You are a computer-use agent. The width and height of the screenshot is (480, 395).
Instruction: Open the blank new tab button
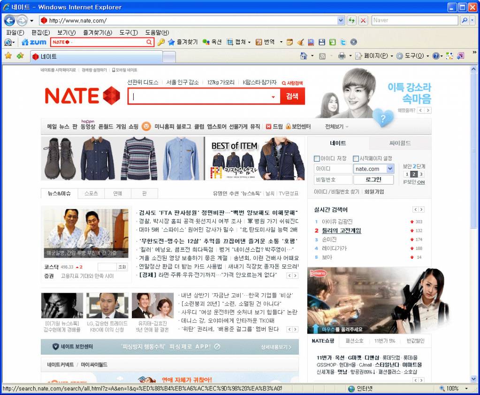pos(169,57)
